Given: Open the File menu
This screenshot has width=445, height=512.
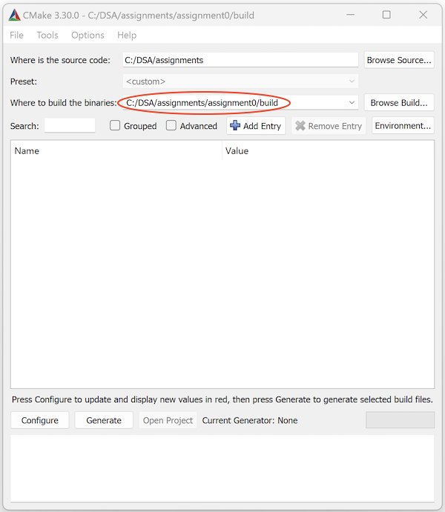Looking at the screenshot, I should click(16, 35).
